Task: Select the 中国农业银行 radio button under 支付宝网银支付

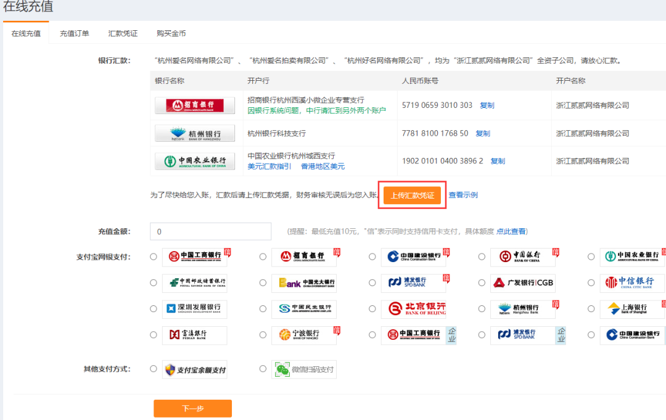Action: 591,257
